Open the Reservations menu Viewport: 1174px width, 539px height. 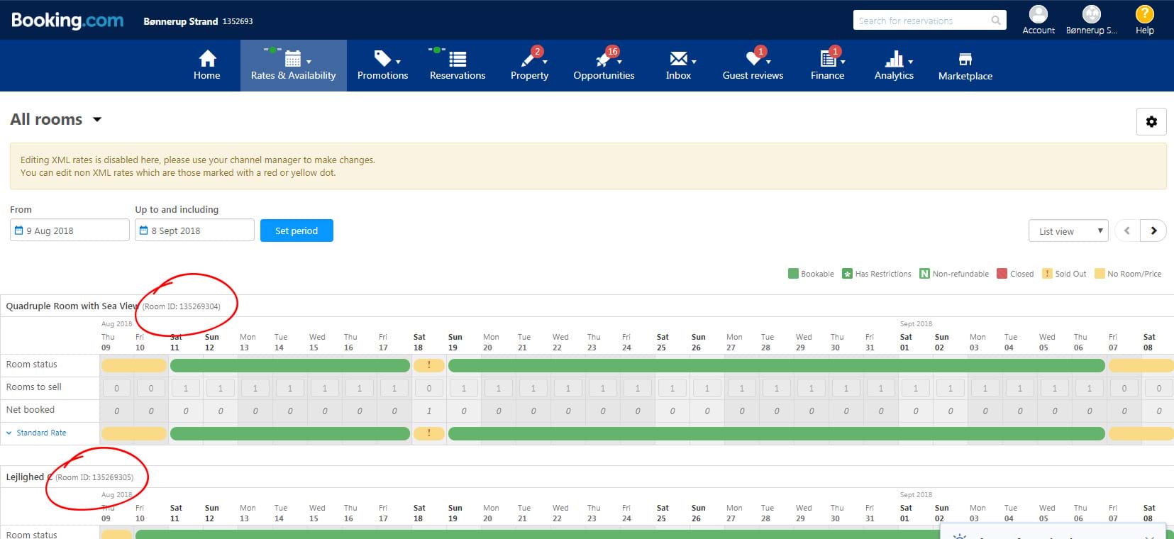[458, 65]
